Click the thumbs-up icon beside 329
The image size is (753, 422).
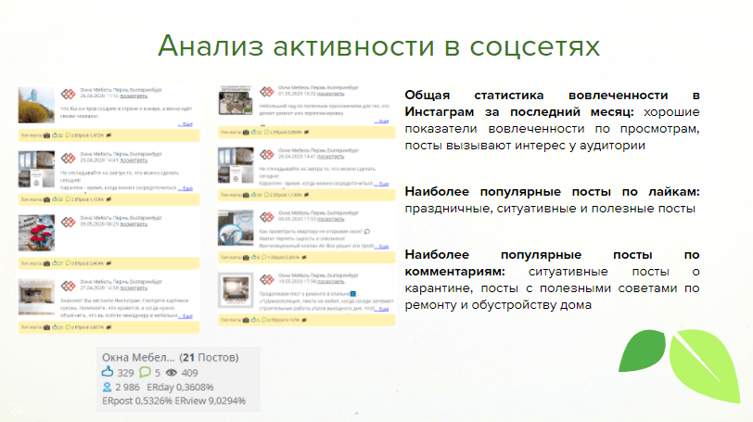tap(108, 372)
